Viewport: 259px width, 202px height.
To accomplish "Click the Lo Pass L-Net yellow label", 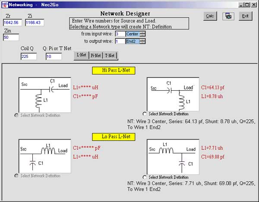I will pyautogui.click(x=114, y=137).
